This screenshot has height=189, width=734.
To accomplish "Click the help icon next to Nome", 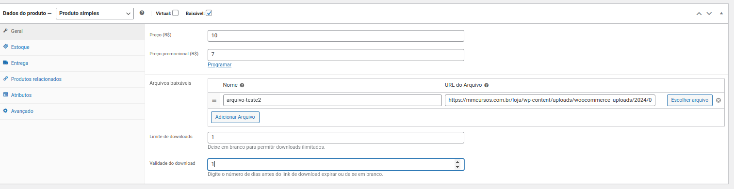I will pyautogui.click(x=242, y=85).
